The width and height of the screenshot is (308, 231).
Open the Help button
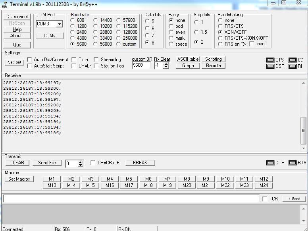click(17, 29)
